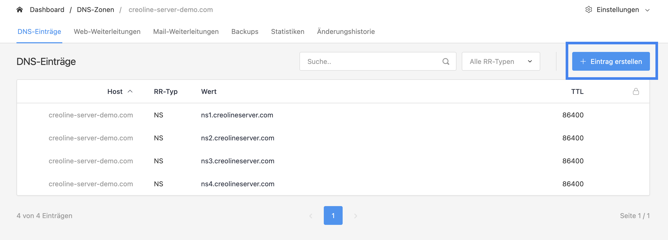Screen dimensions: 668x240
Task: Click 'Seite 1 / 1' text
Action: click(x=635, y=216)
